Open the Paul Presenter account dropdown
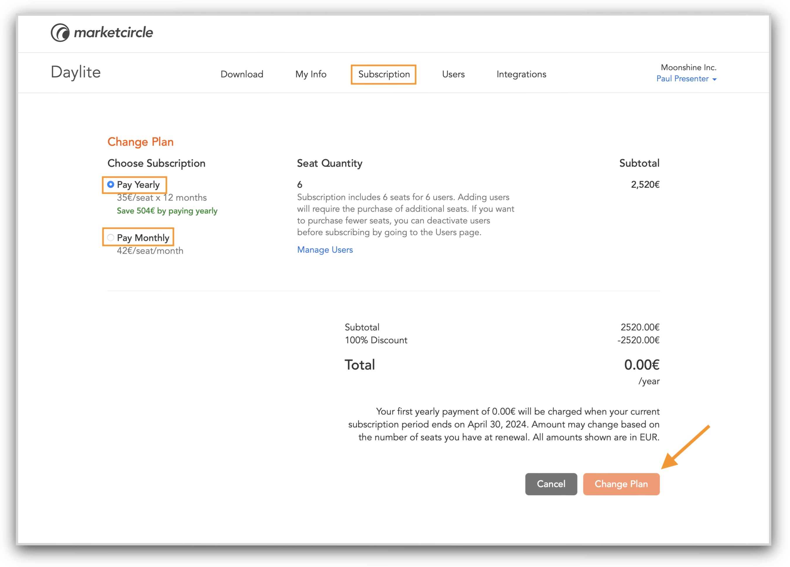The height and width of the screenshot is (567, 790). tap(686, 79)
